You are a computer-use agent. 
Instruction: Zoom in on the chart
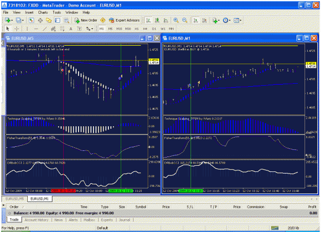click(176, 20)
